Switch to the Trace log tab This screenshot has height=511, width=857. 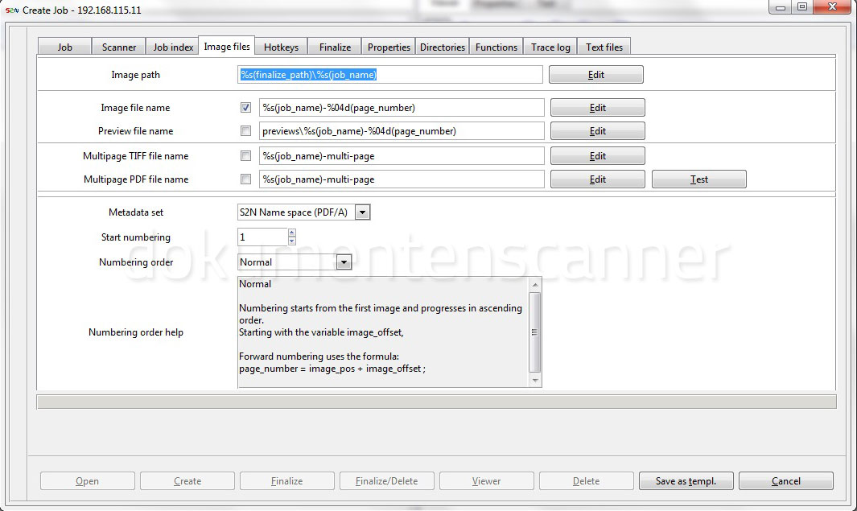(x=550, y=47)
